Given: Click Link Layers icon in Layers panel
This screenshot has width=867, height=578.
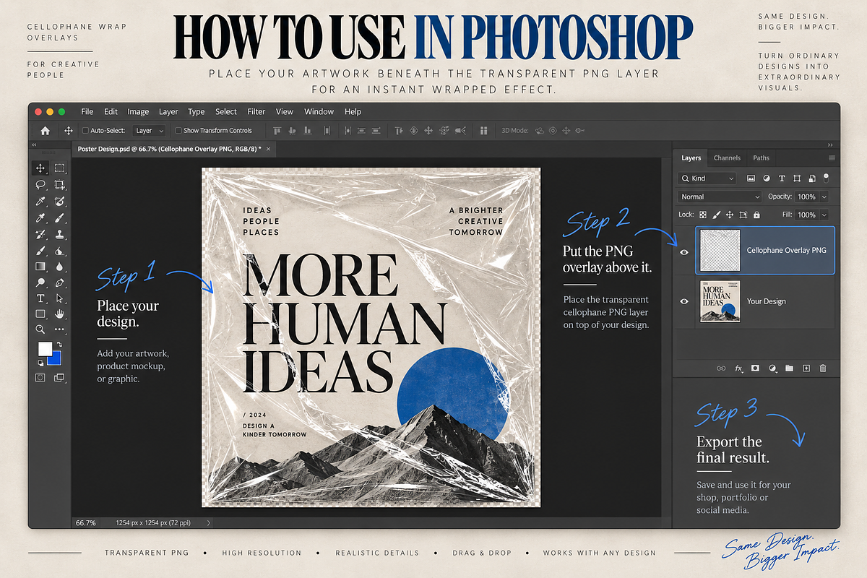Looking at the screenshot, I should (720, 368).
